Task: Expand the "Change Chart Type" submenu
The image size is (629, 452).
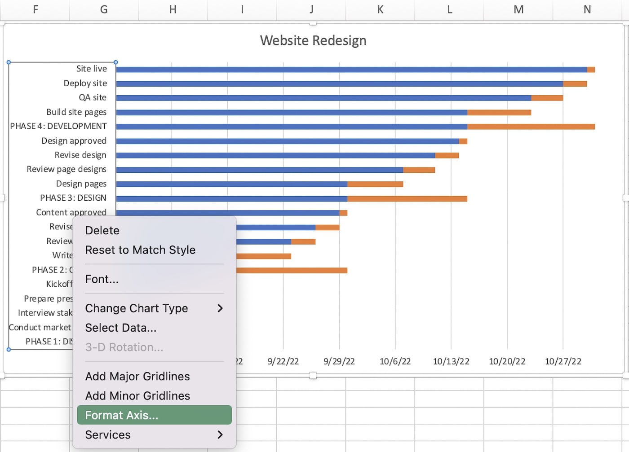Action: point(136,308)
